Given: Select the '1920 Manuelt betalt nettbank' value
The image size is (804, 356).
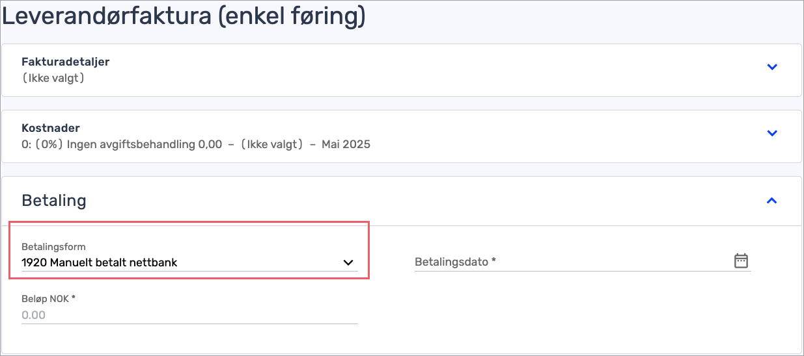Looking at the screenshot, I should (100, 262).
